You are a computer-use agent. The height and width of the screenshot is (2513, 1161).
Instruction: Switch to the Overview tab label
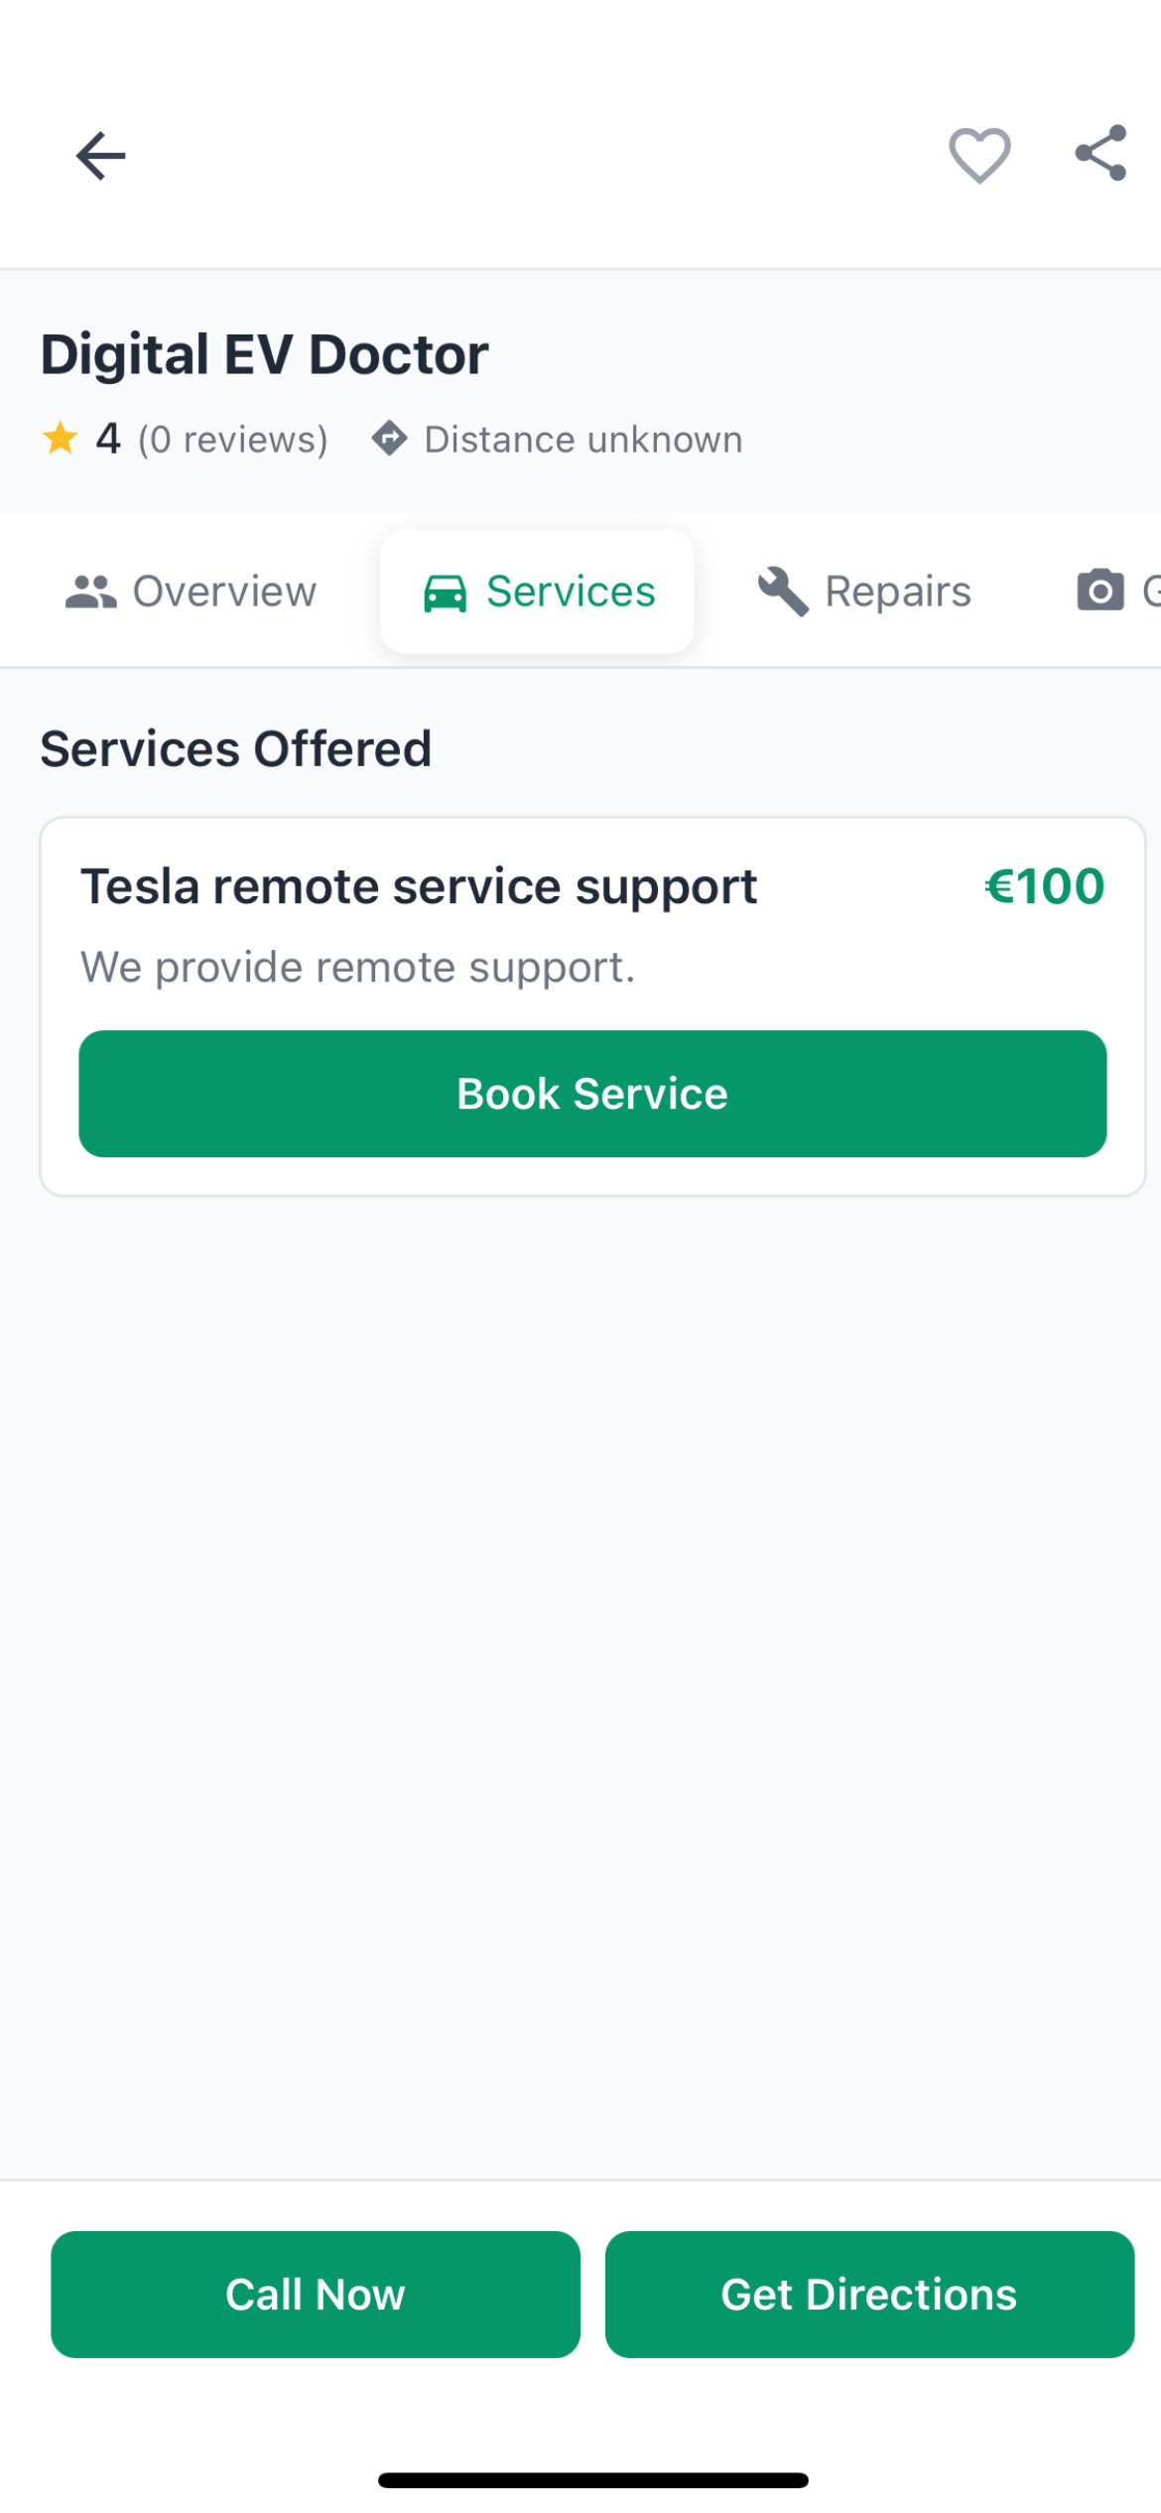tap(224, 592)
